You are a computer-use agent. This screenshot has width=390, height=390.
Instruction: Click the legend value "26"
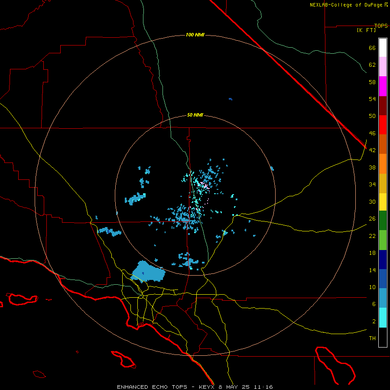[372, 219]
